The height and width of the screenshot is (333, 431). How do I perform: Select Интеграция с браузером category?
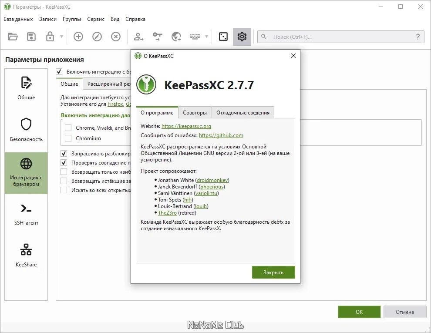click(26, 173)
